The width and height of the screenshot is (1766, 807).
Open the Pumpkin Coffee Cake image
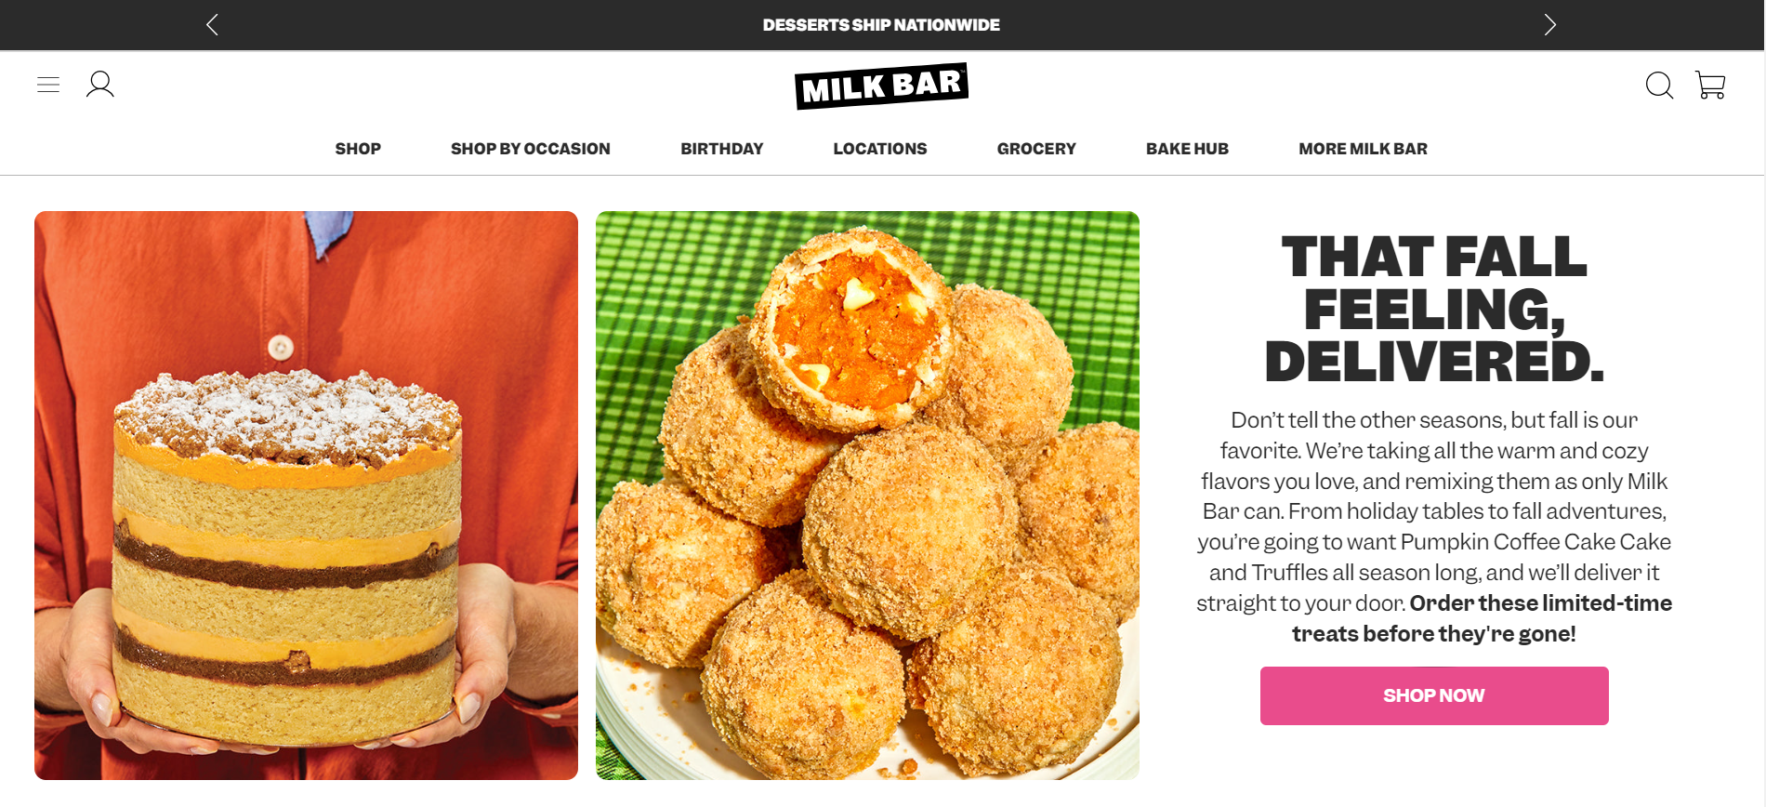pos(306,496)
